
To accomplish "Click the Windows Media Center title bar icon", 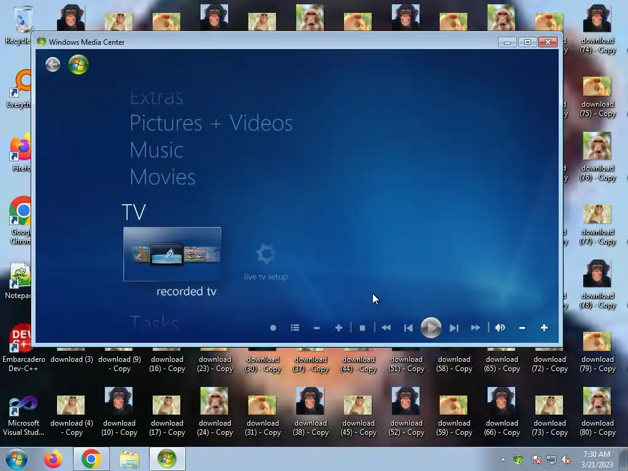I will point(41,42).
